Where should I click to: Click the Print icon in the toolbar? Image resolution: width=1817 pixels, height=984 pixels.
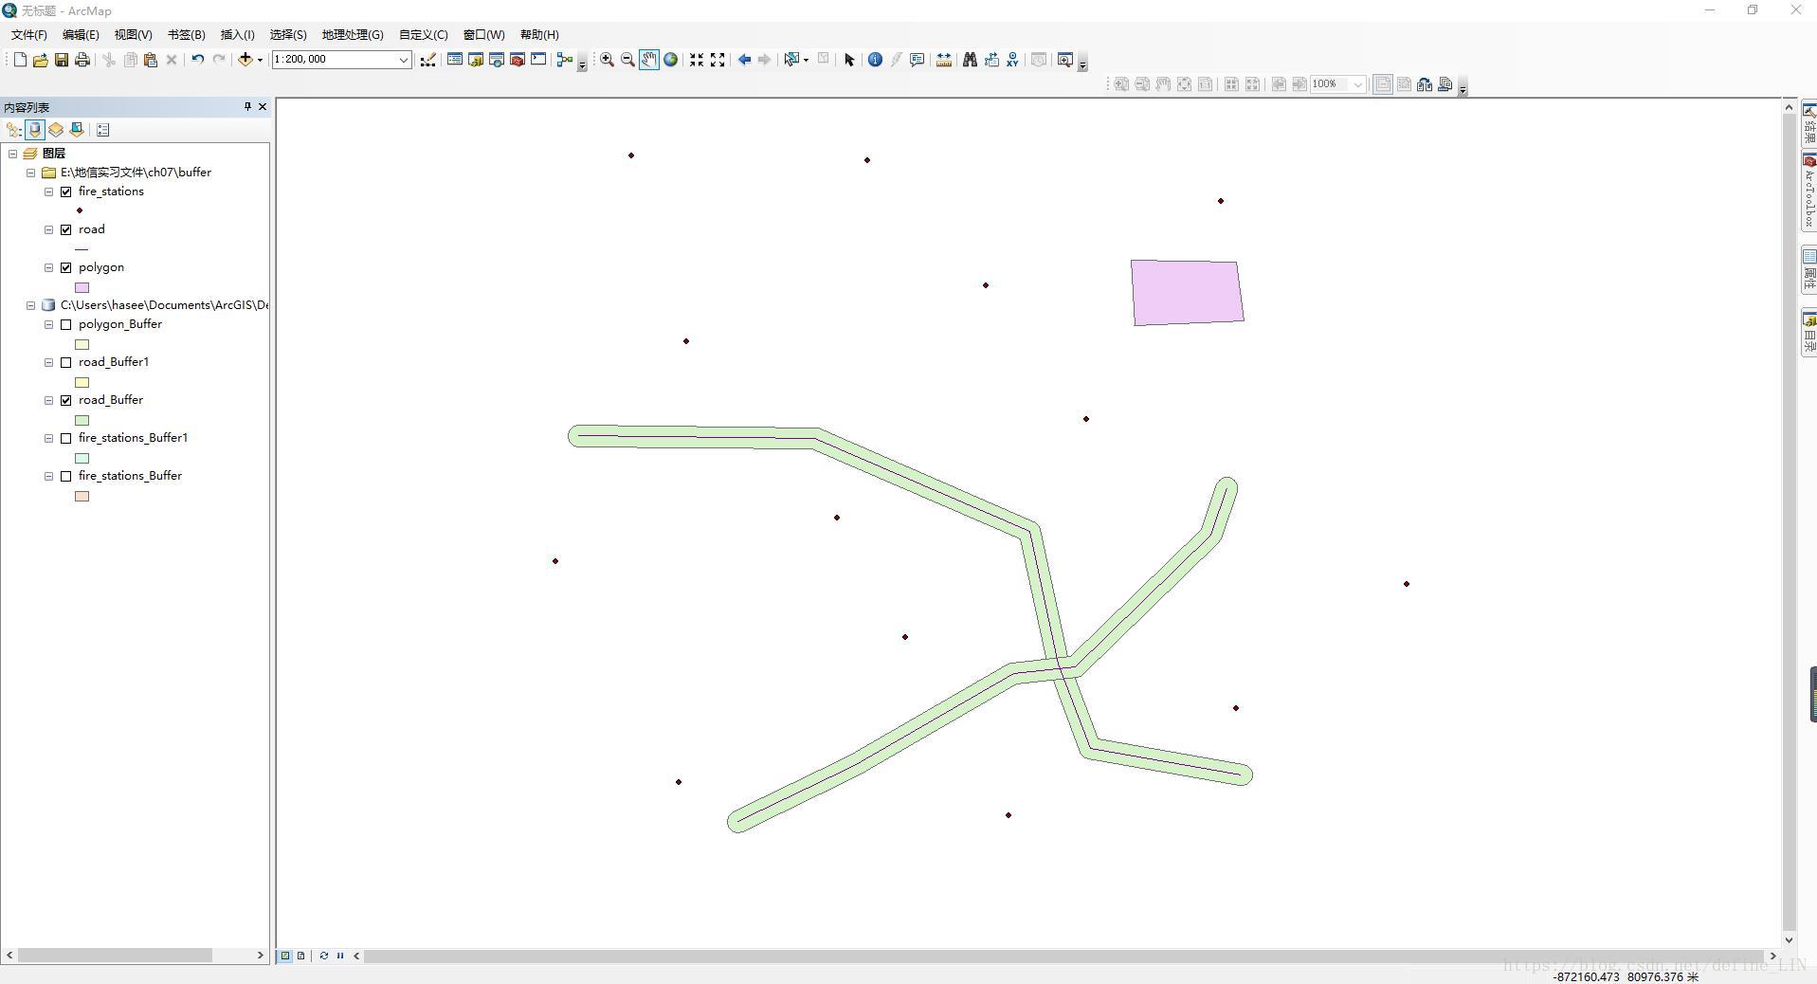82,60
